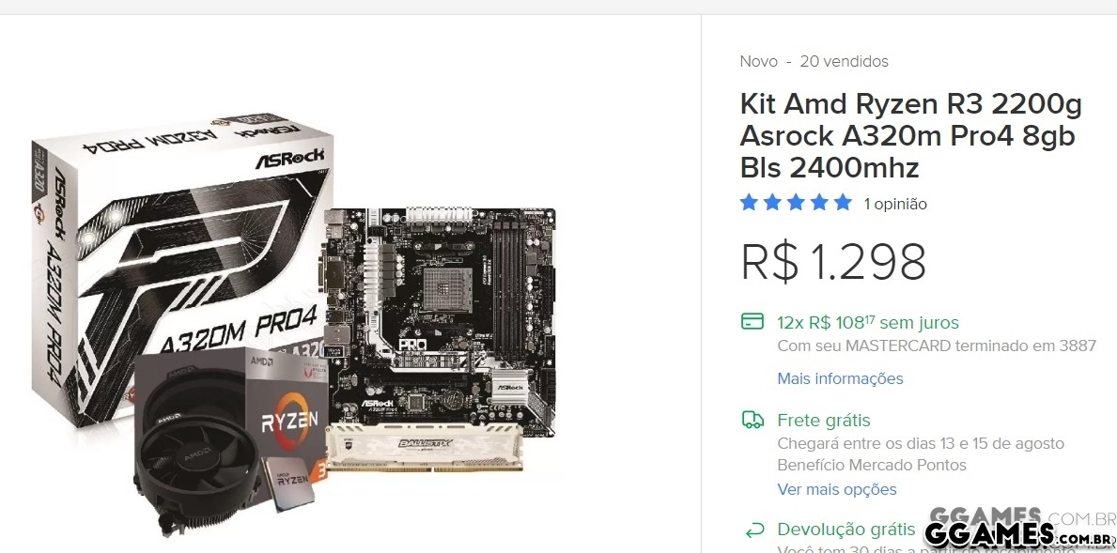
Task: Click the third rating star
Action: 796,203
